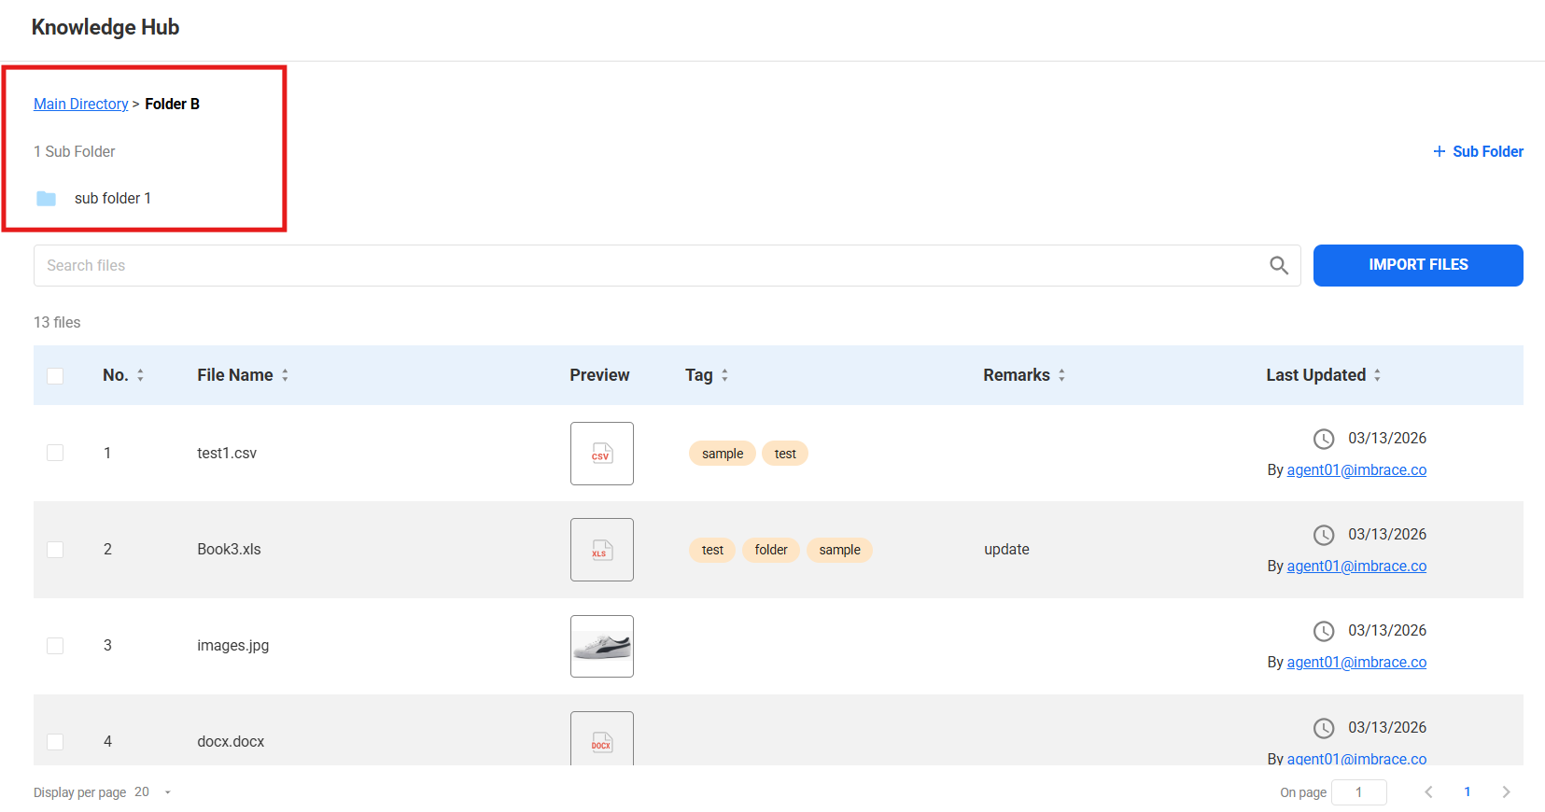
Task: Click the CSV file preview icon
Action: pyautogui.click(x=601, y=454)
